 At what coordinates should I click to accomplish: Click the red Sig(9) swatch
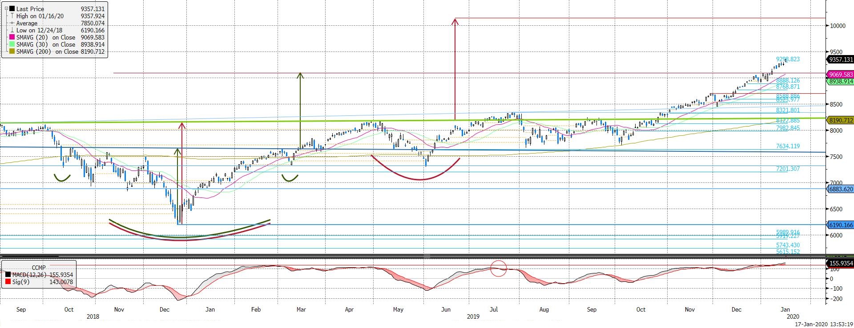(x=8, y=282)
